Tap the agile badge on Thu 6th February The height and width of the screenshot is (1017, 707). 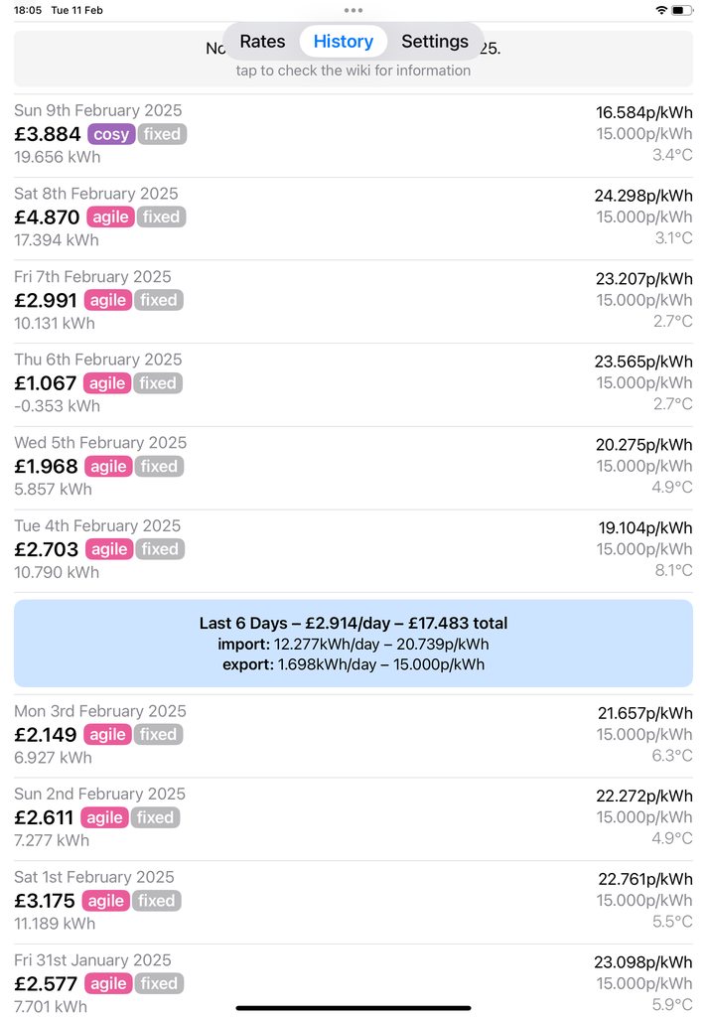(x=106, y=383)
